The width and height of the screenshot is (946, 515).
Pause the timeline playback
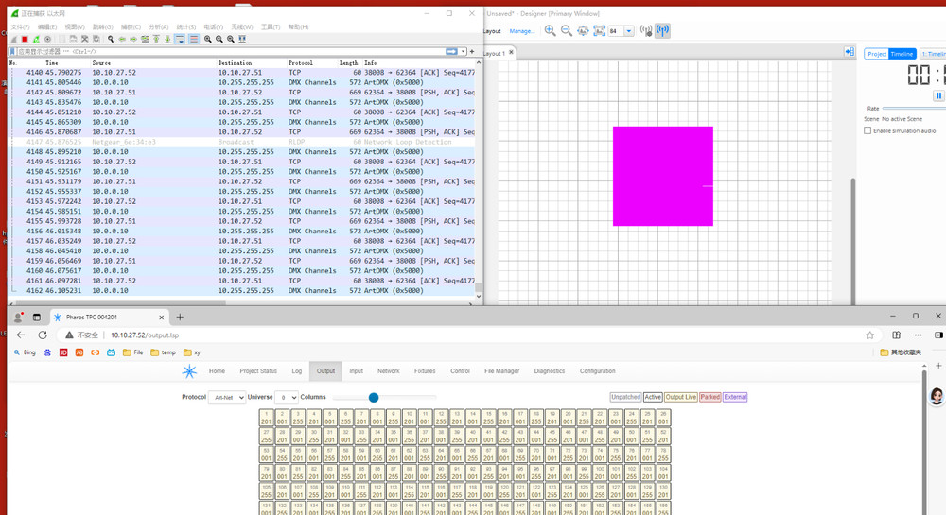tap(938, 95)
